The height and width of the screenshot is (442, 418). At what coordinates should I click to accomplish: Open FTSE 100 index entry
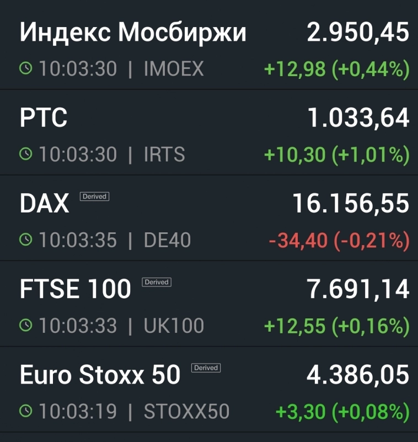(x=76, y=290)
